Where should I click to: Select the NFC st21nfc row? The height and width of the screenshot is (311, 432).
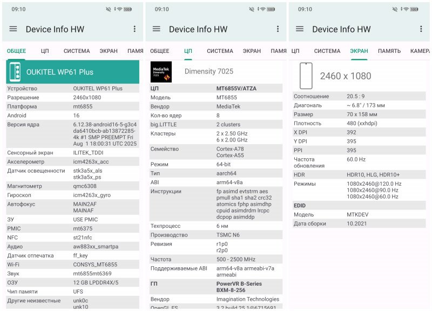(72, 238)
